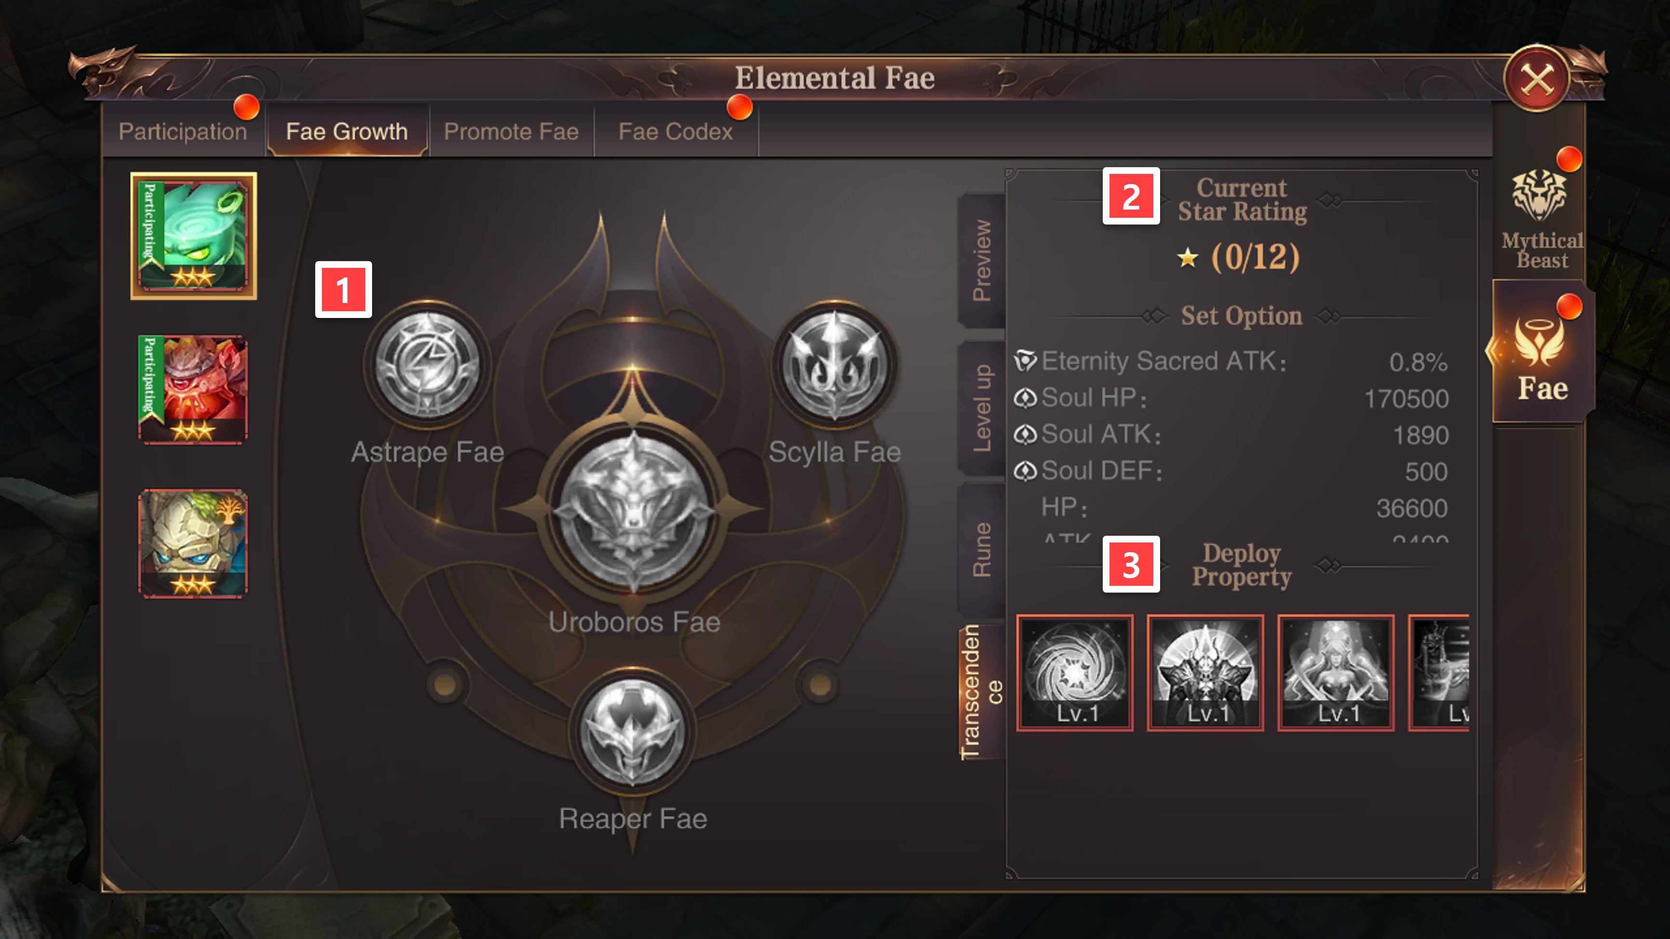Screen dimensions: 1670x939
Task: Close the Elemental Fae window
Action: (1536, 79)
